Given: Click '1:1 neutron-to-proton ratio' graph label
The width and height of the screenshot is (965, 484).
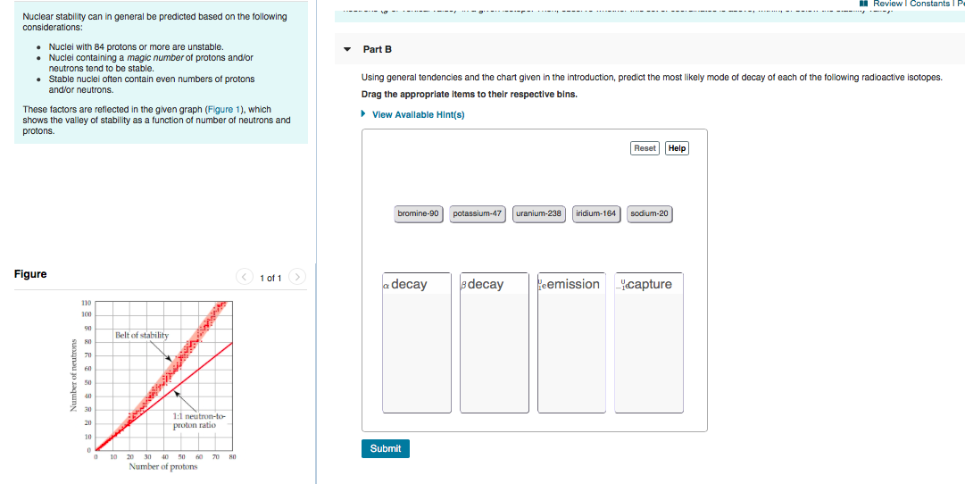Looking at the screenshot, I should coord(198,421).
